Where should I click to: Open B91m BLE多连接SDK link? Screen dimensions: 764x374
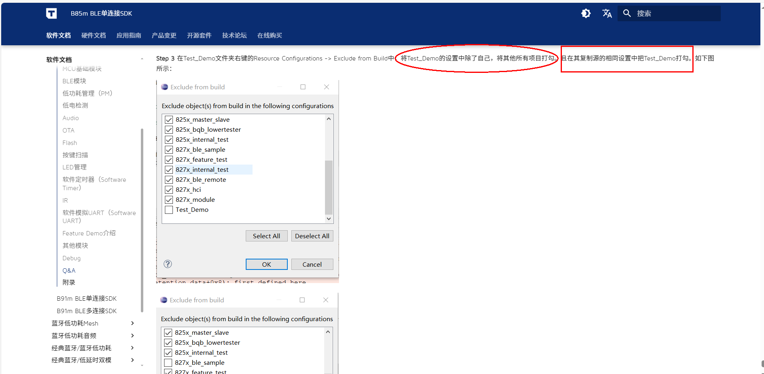click(x=87, y=311)
